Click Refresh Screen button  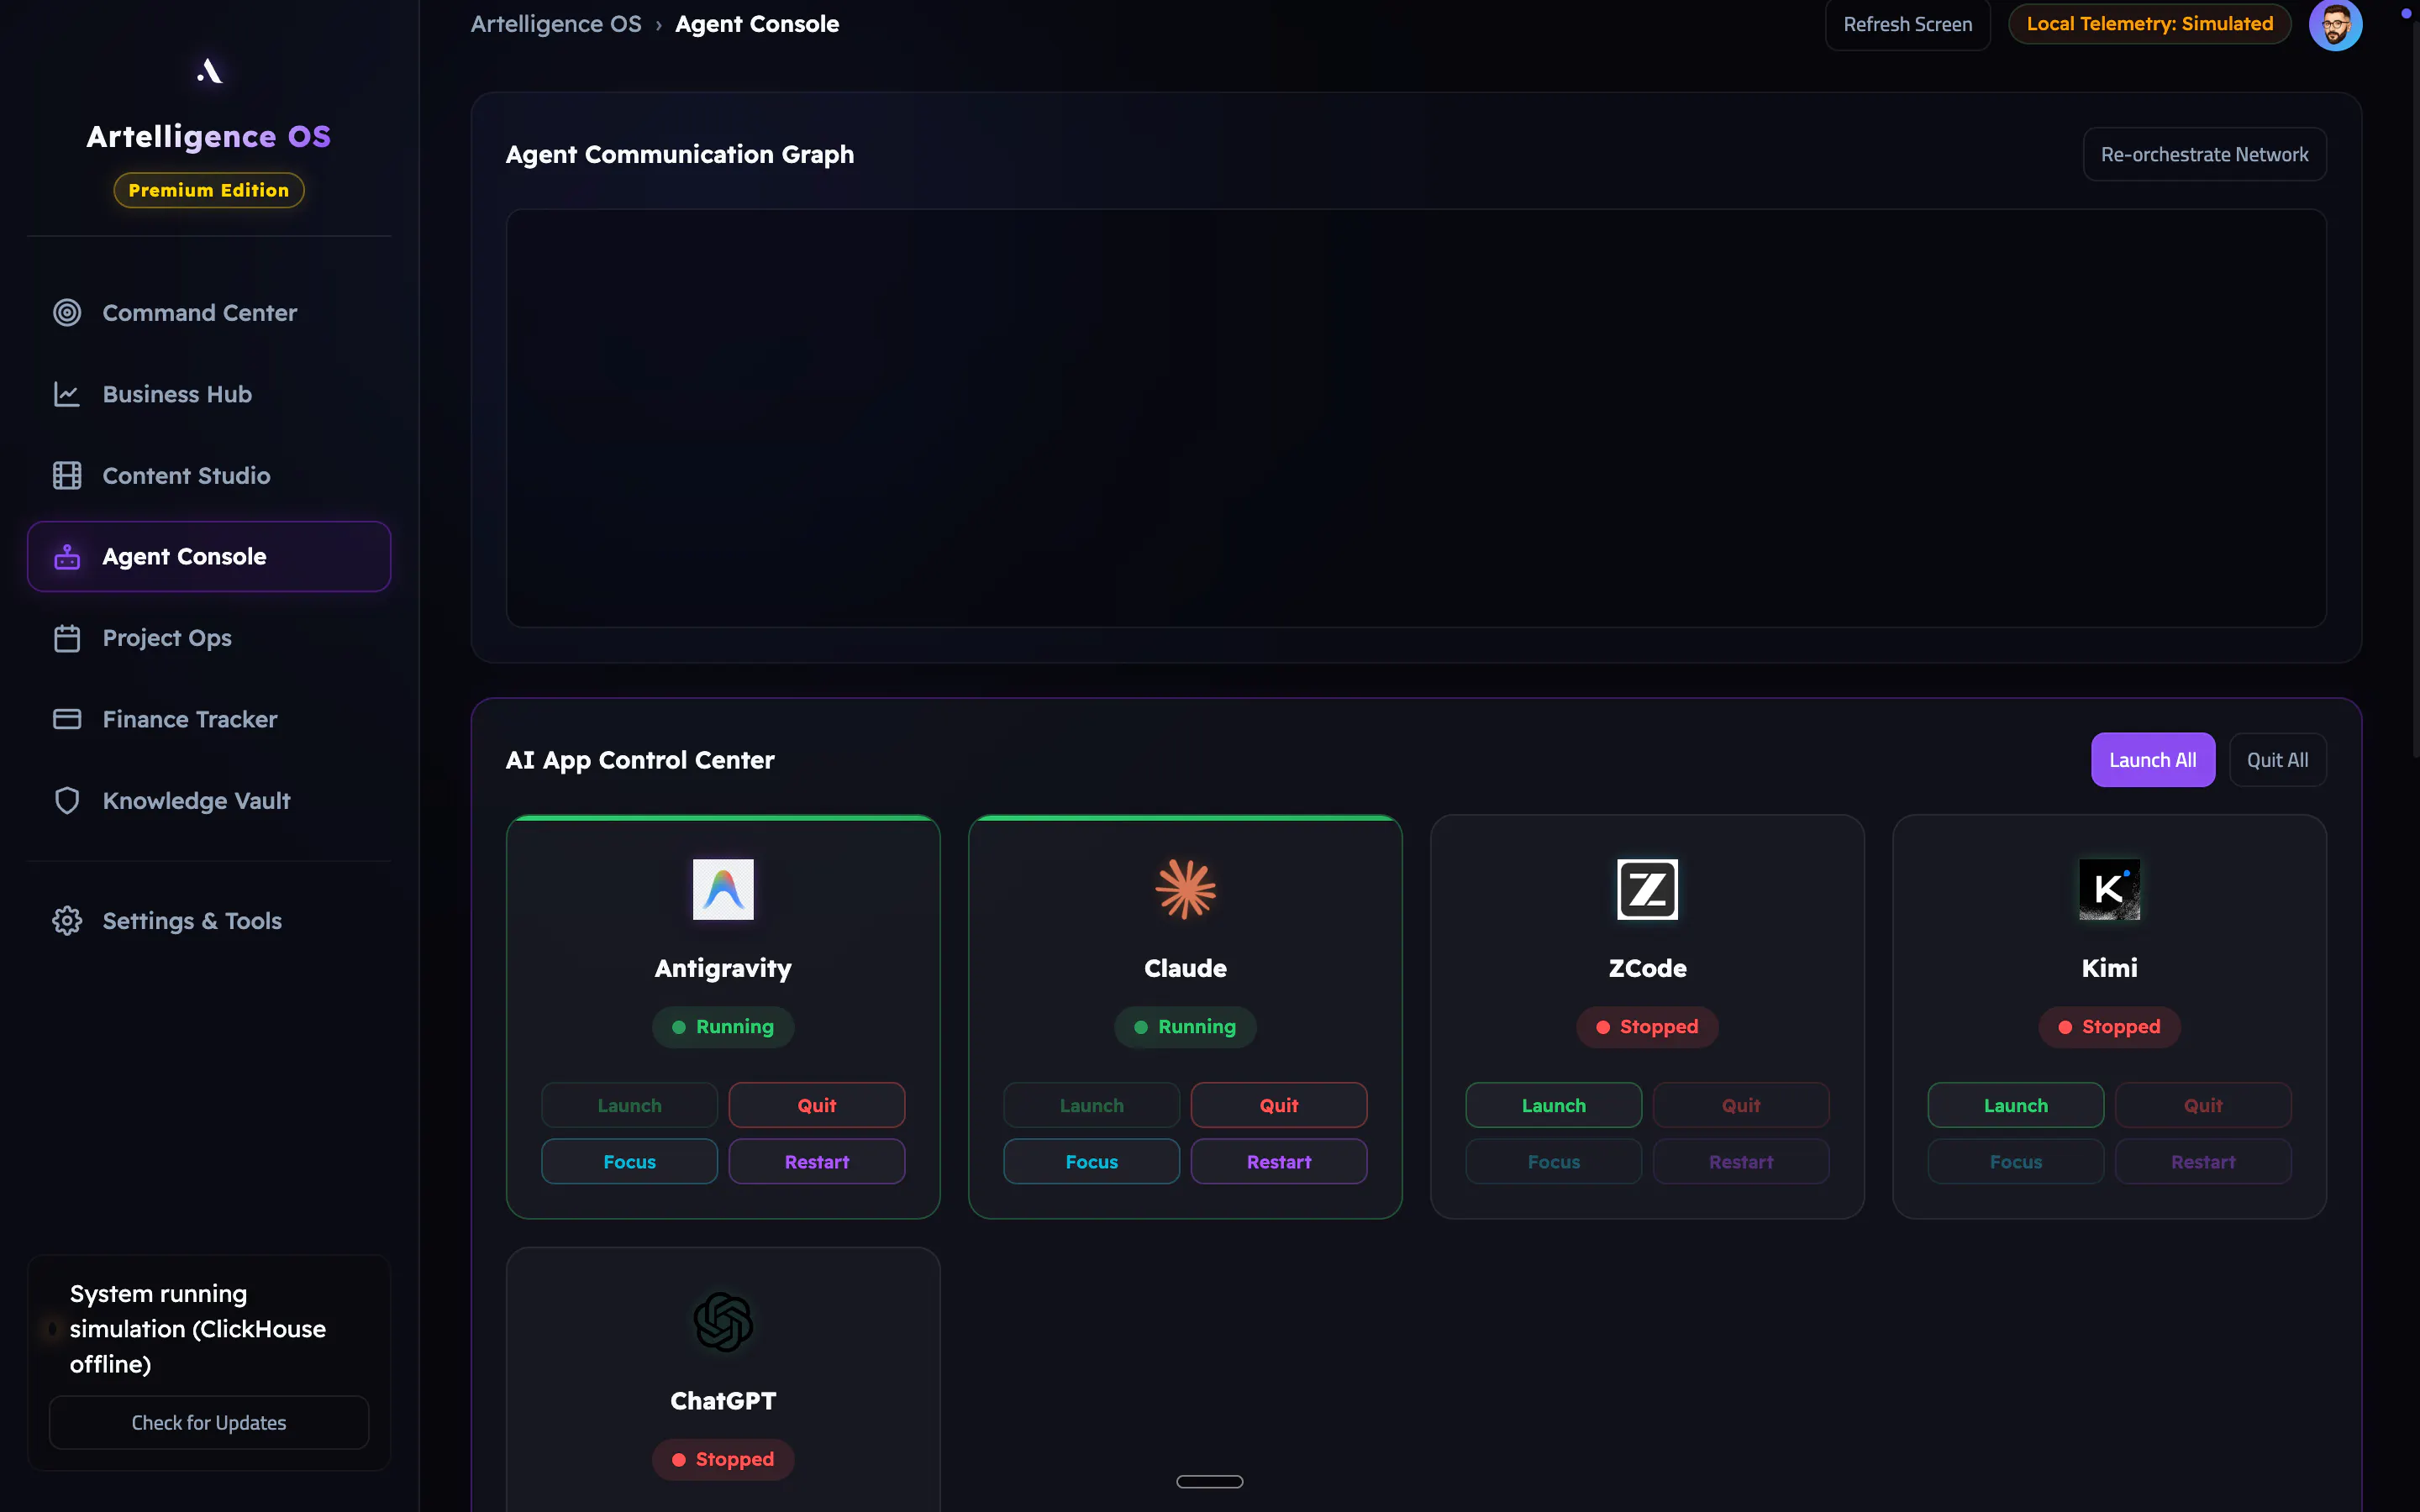[1907, 24]
